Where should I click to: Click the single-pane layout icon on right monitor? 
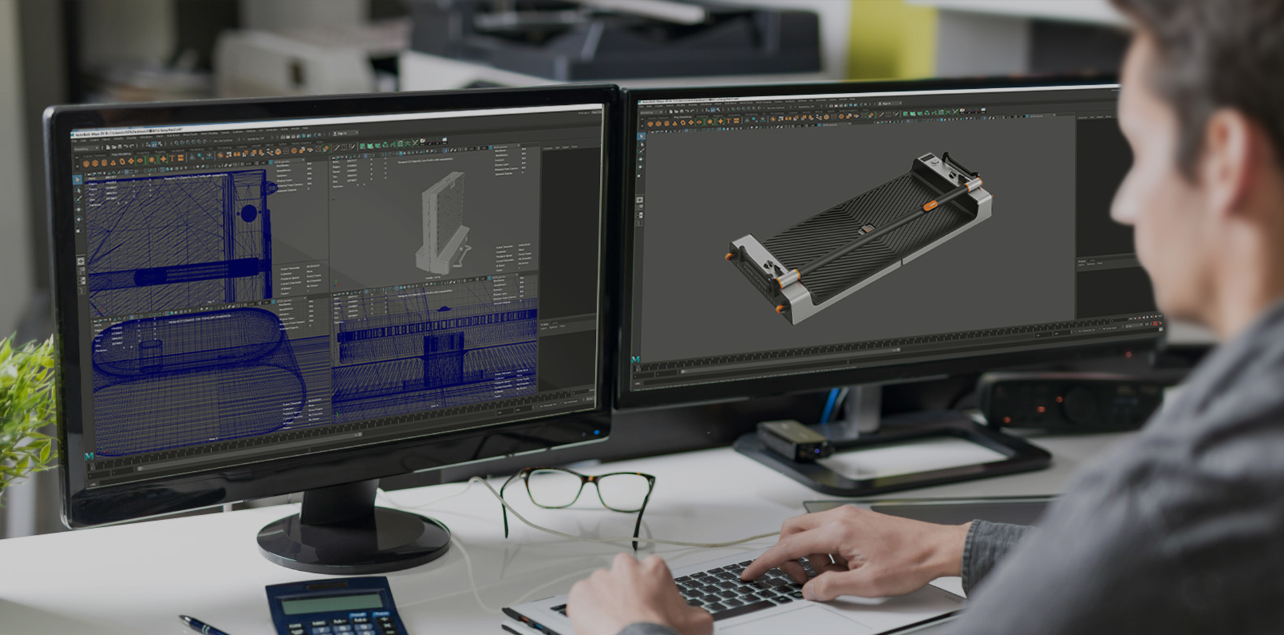pyautogui.click(x=640, y=200)
